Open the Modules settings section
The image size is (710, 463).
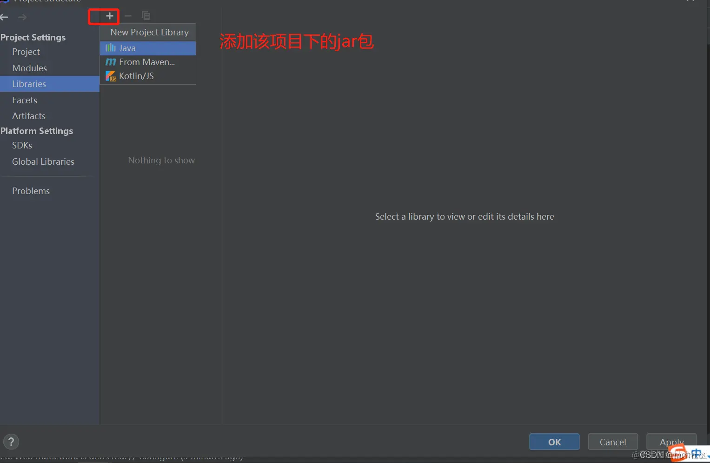point(30,68)
